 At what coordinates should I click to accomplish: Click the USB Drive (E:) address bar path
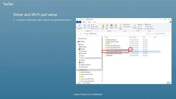point(93,34)
